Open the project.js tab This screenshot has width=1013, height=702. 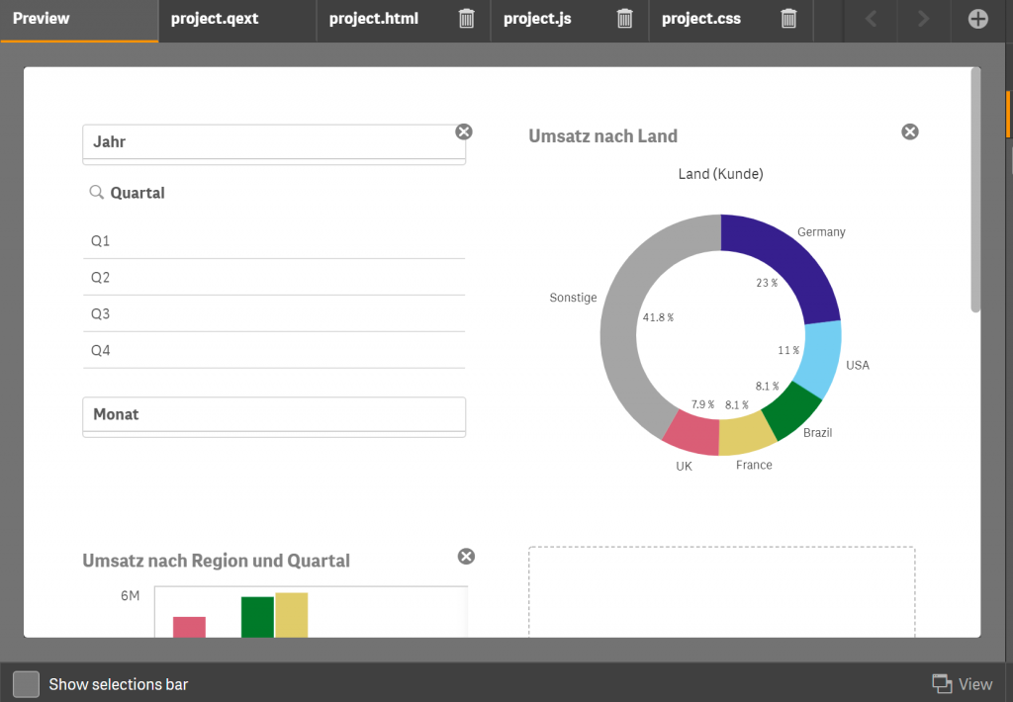(x=537, y=20)
